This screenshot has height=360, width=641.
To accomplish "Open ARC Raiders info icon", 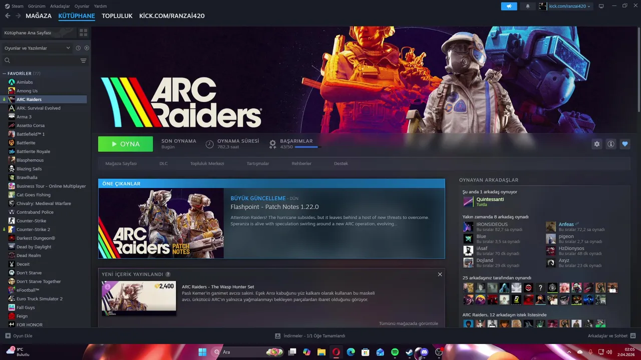I will [610, 144].
